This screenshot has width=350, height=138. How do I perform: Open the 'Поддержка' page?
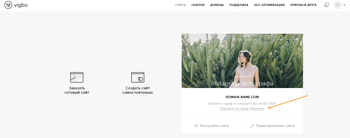239,5
